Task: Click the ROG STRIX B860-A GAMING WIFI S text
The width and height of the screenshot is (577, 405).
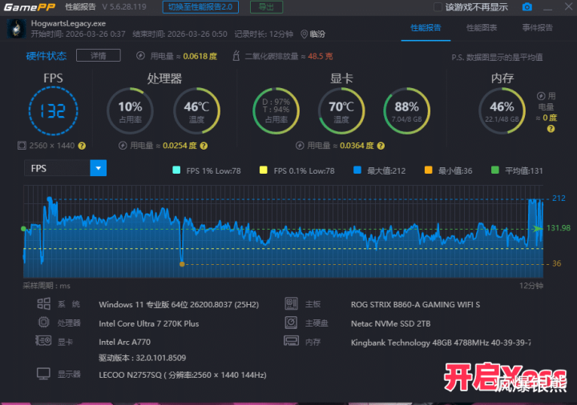Action: coord(415,305)
